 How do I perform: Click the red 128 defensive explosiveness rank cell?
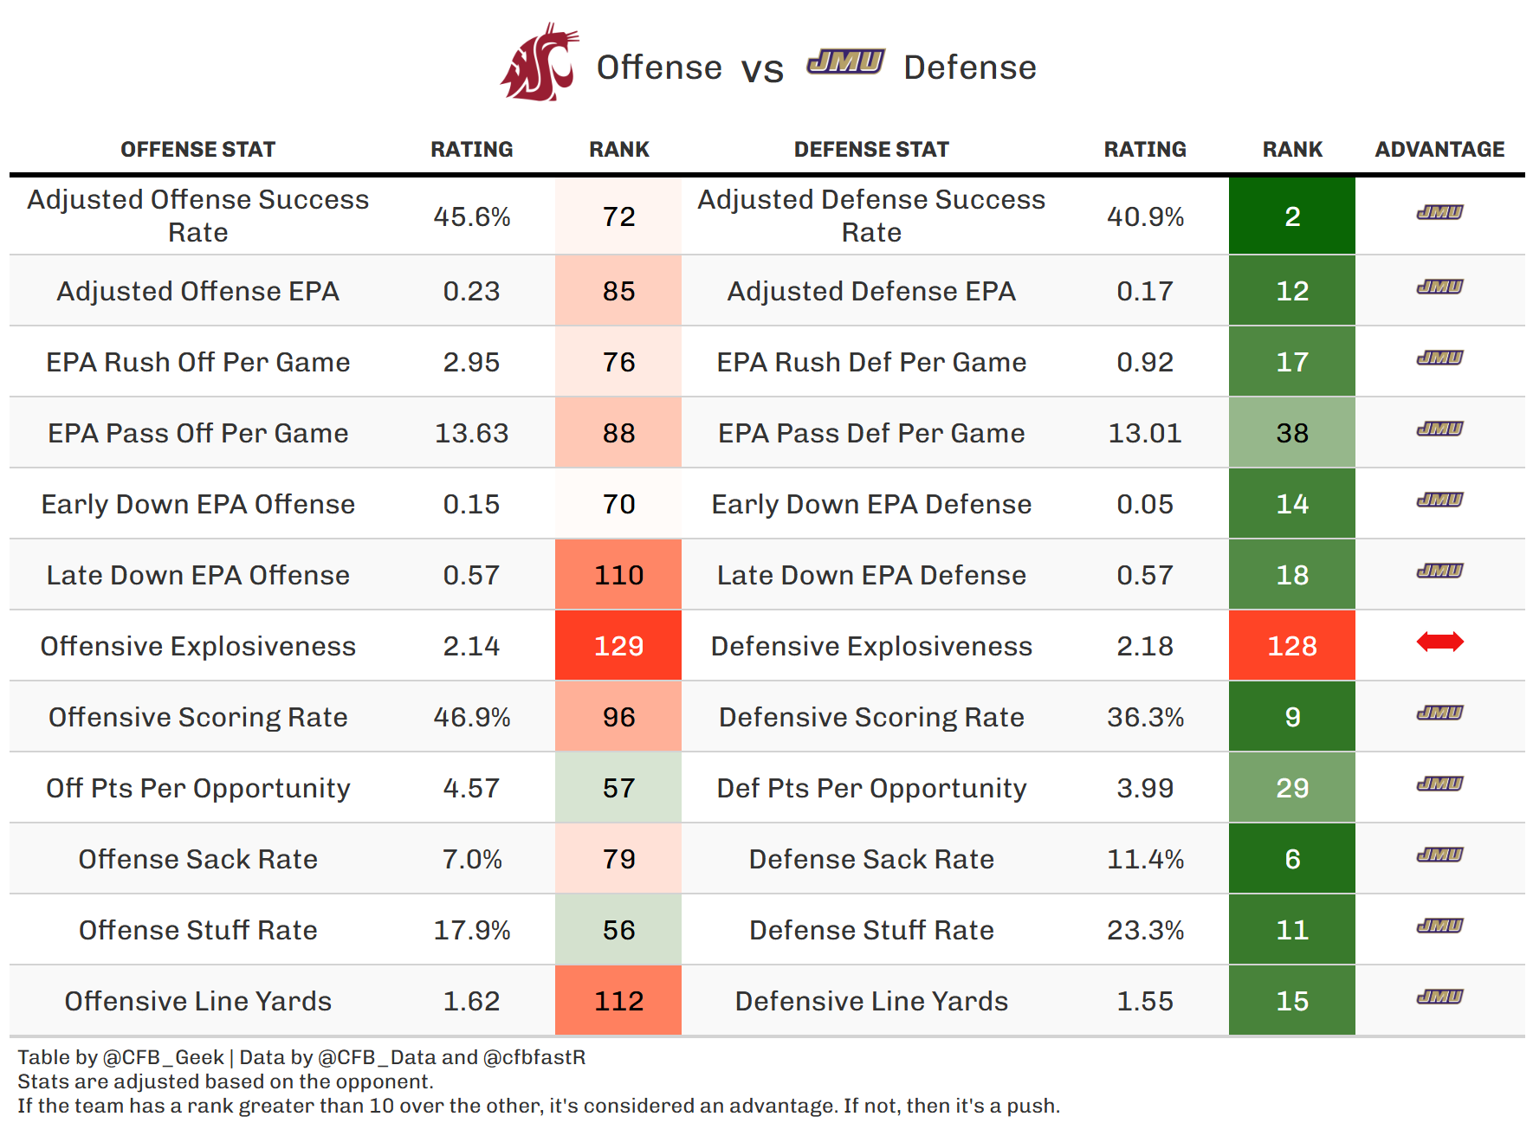pyautogui.click(x=1291, y=646)
